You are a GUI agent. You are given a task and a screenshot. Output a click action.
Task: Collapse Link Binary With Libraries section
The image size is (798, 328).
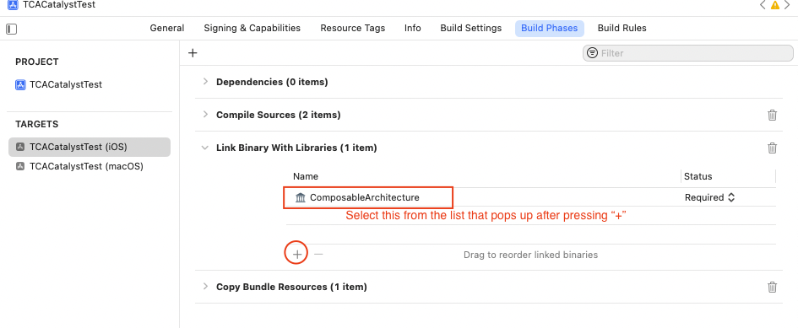click(205, 148)
